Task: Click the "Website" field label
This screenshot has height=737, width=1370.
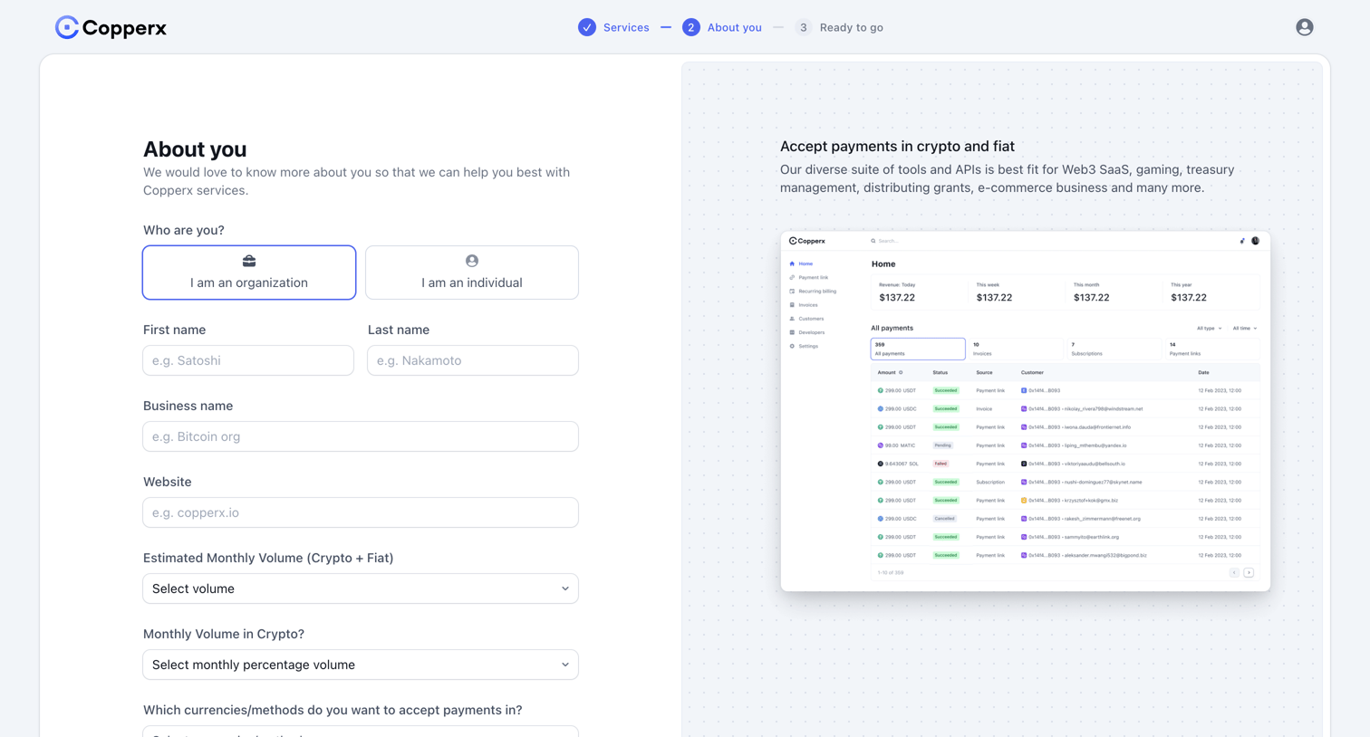Action: 168,482
